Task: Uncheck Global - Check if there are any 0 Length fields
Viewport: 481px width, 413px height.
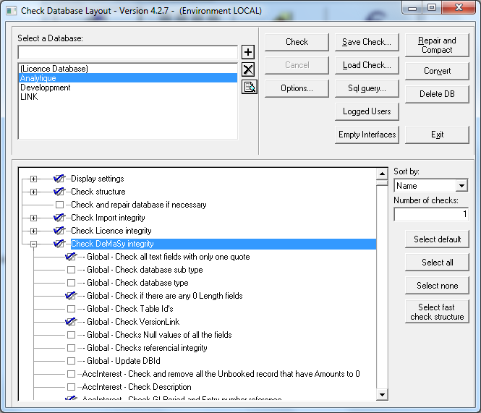Action: (71, 296)
